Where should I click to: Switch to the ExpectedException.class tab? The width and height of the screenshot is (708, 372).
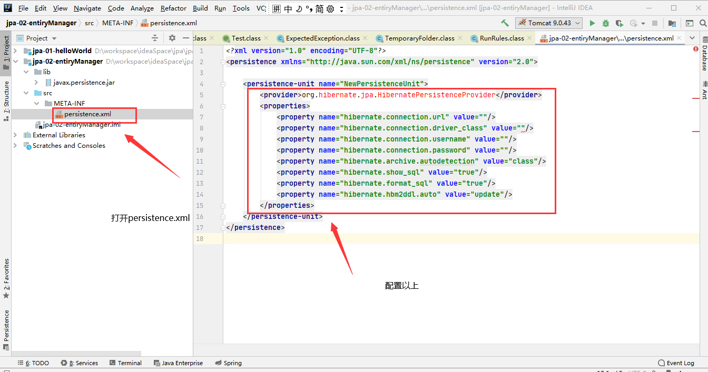[x=322, y=38]
